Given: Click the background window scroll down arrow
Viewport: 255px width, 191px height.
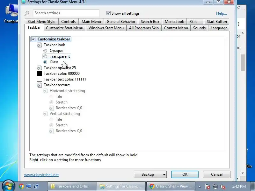Looking at the screenshot, I should [x=243, y=173].
